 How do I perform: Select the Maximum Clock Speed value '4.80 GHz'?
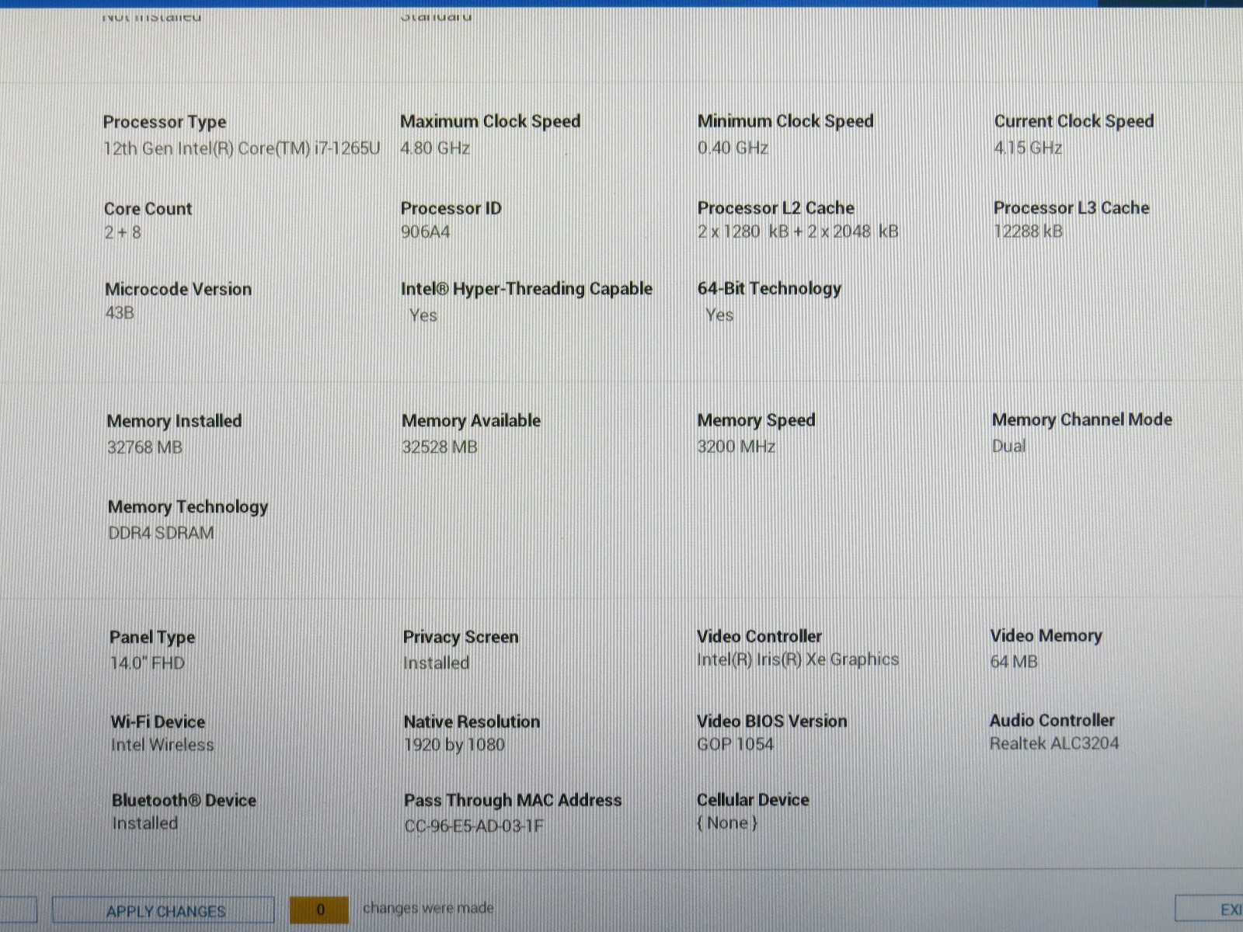pos(435,148)
